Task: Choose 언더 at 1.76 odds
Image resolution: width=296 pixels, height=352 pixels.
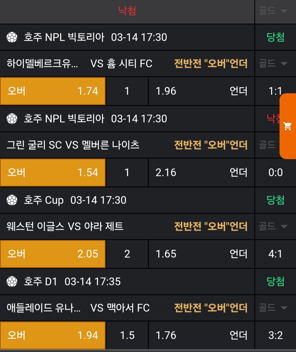Action: [201, 335]
